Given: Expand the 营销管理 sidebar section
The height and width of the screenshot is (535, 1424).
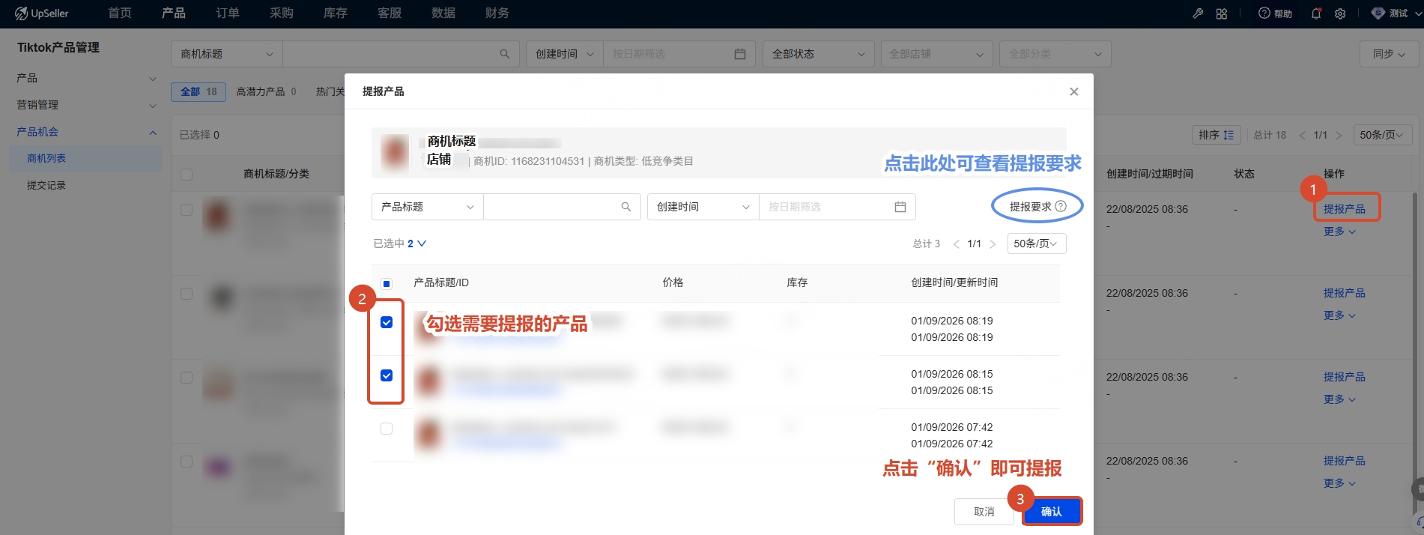Looking at the screenshot, I should pyautogui.click(x=86, y=105).
